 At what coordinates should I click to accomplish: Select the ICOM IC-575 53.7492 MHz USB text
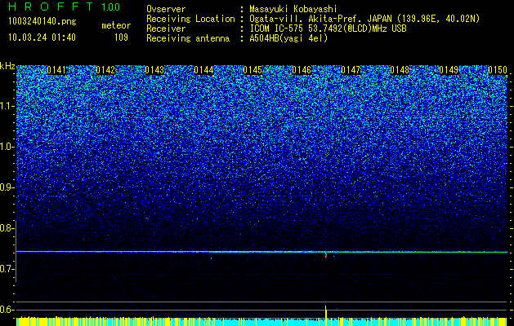click(x=328, y=29)
